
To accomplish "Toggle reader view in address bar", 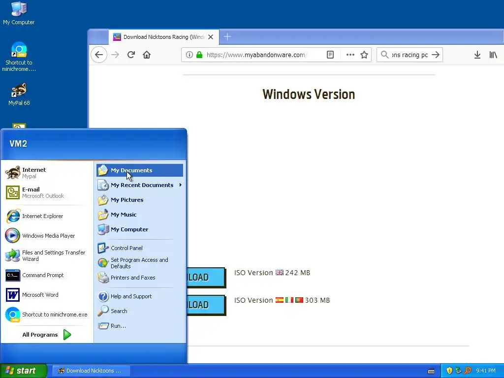I will coord(330,55).
